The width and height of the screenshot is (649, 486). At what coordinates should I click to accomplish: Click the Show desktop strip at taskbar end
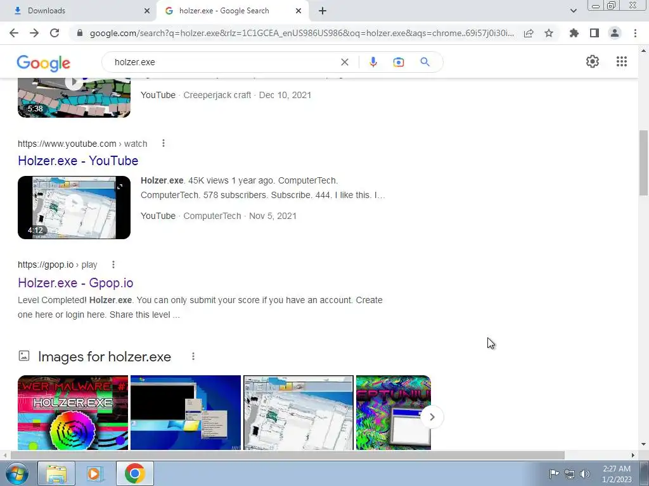coord(645,474)
